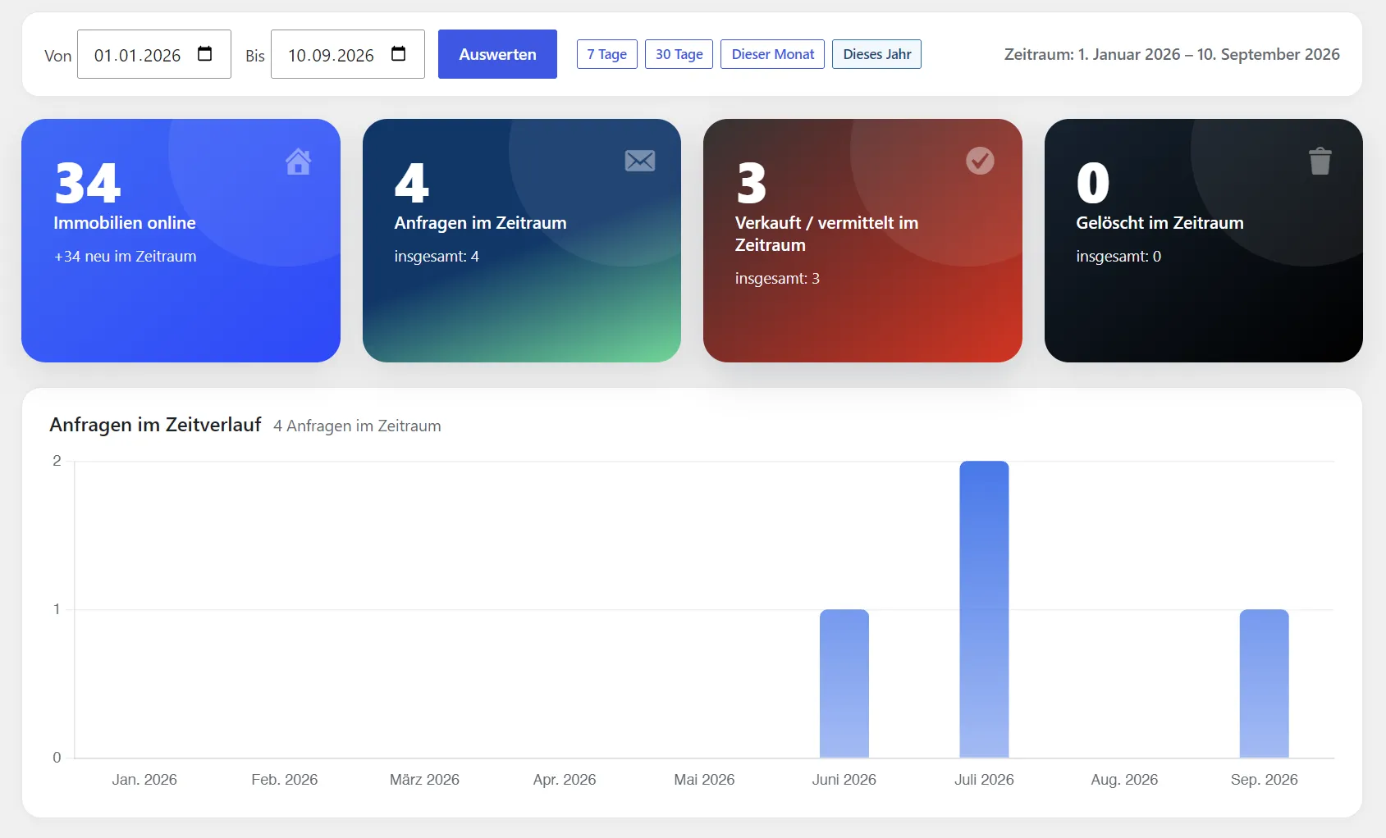This screenshot has width=1386, height=838.
Task: Click 'insgesamt: 4' text
Action: 437,257
